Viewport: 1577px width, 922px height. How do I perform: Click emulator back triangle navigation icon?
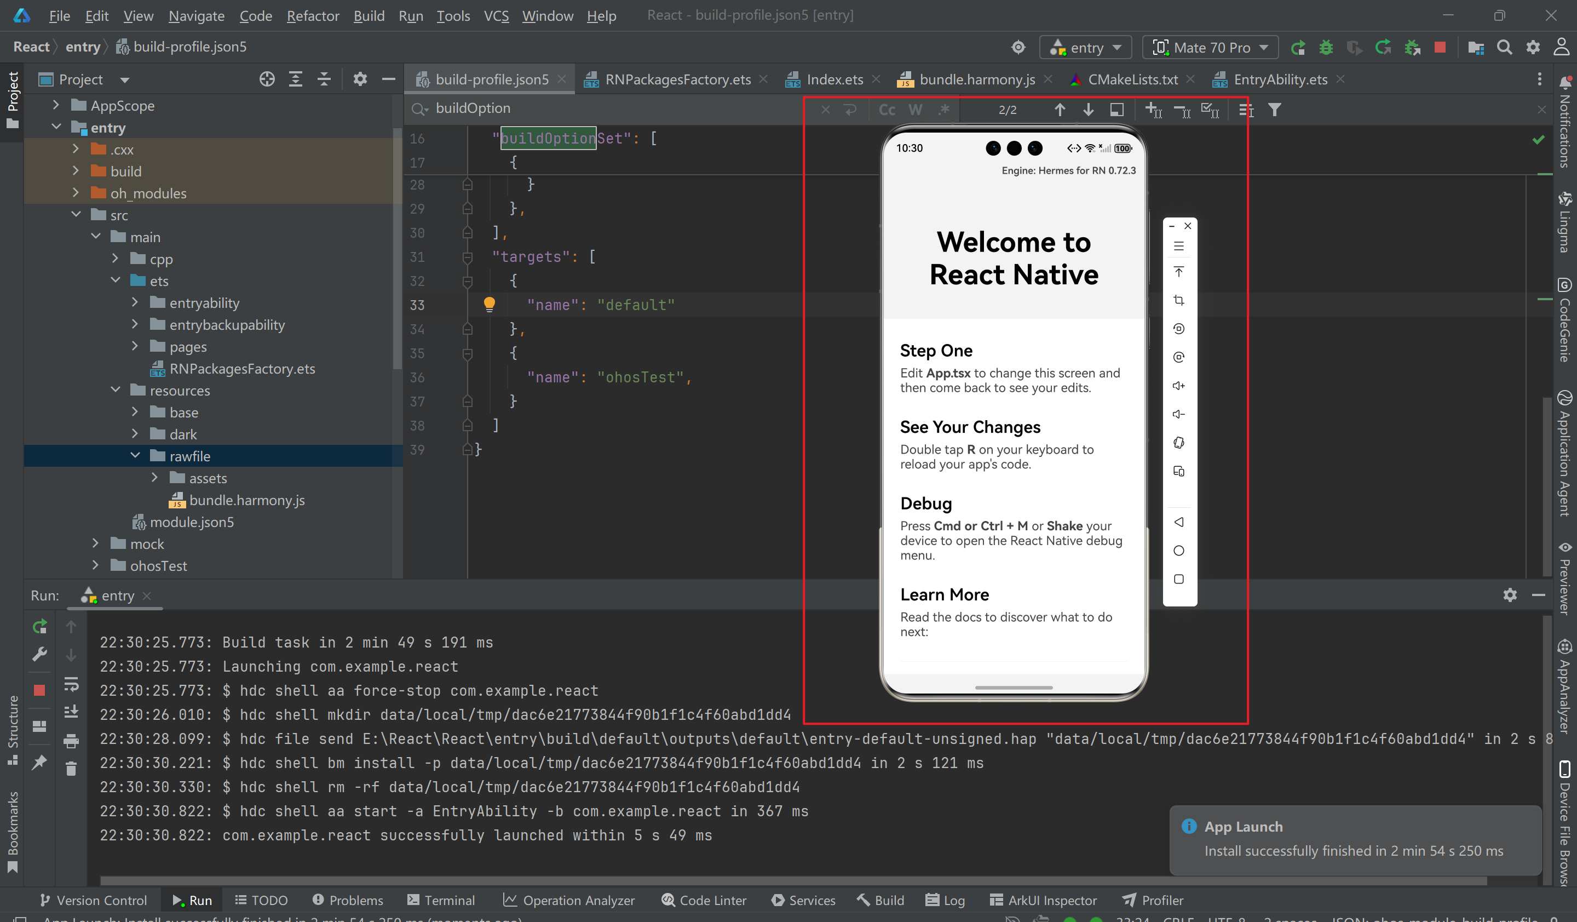click(1178, 522)
